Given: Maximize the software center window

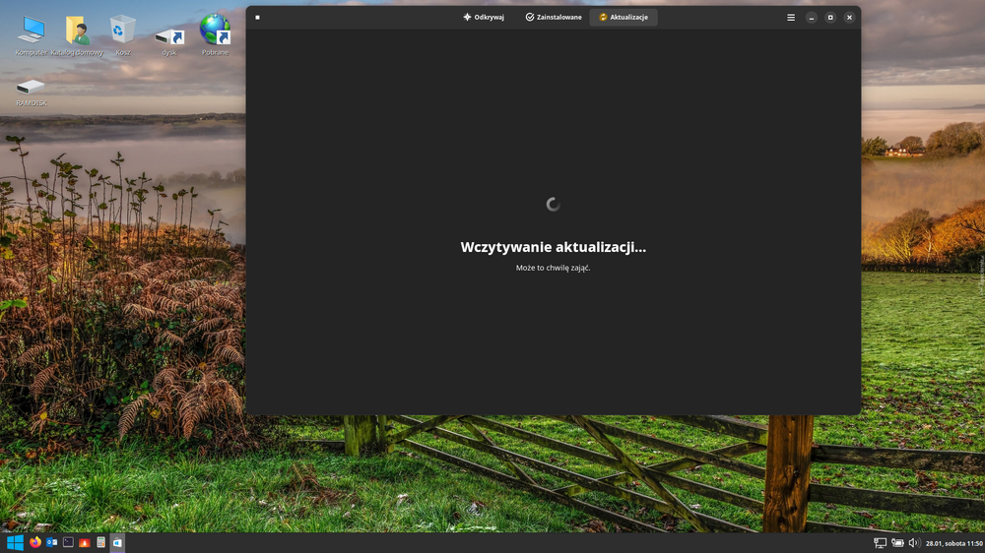Looking at the screenshot, I should click(x=830, y=17).
